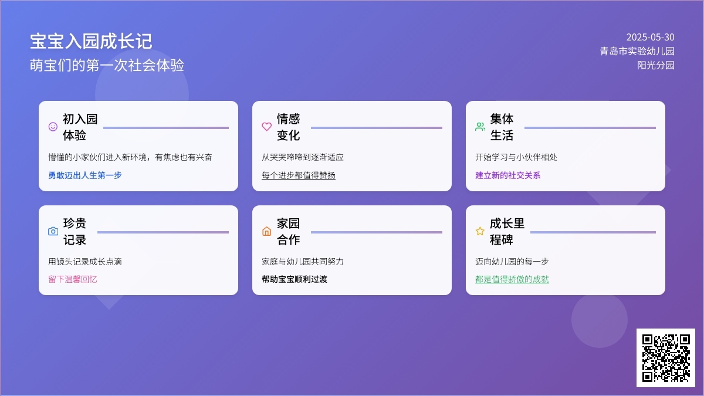Open the link 都是值得骄傲的成就
The height and width of the screenshot is (396, 704).
point(512,279)
